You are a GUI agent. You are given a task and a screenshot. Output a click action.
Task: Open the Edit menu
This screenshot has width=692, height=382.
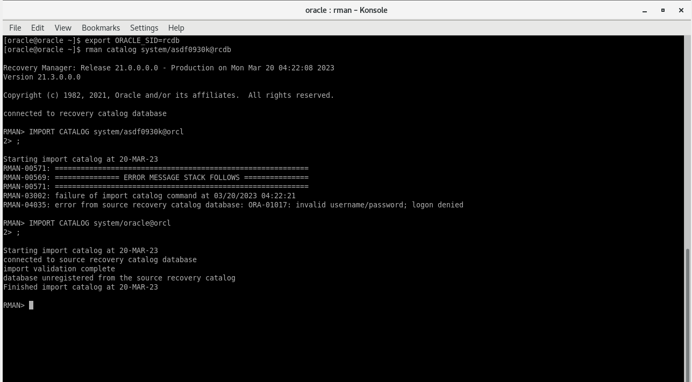click(x=38, y=28)
